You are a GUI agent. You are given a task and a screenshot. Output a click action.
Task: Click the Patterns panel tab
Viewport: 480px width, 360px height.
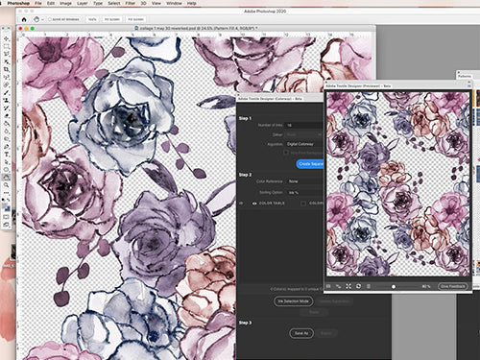pos(465,77)
